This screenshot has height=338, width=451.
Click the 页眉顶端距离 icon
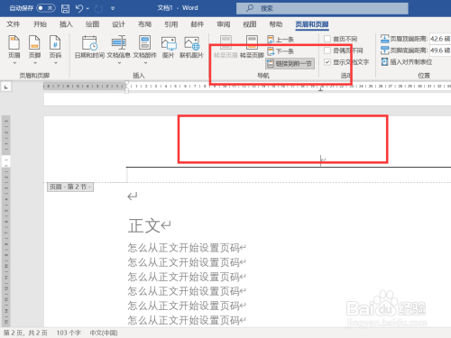[x=384, y=39]
